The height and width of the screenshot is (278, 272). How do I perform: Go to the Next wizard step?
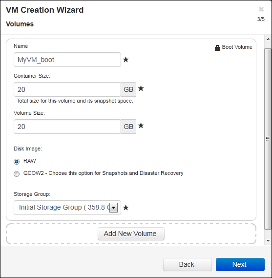(x=240, y=264)
